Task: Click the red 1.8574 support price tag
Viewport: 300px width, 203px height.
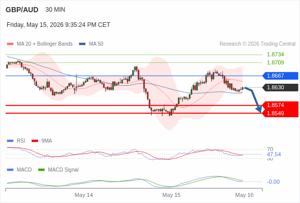Action: pyautogui.click(x=280, y=105)
